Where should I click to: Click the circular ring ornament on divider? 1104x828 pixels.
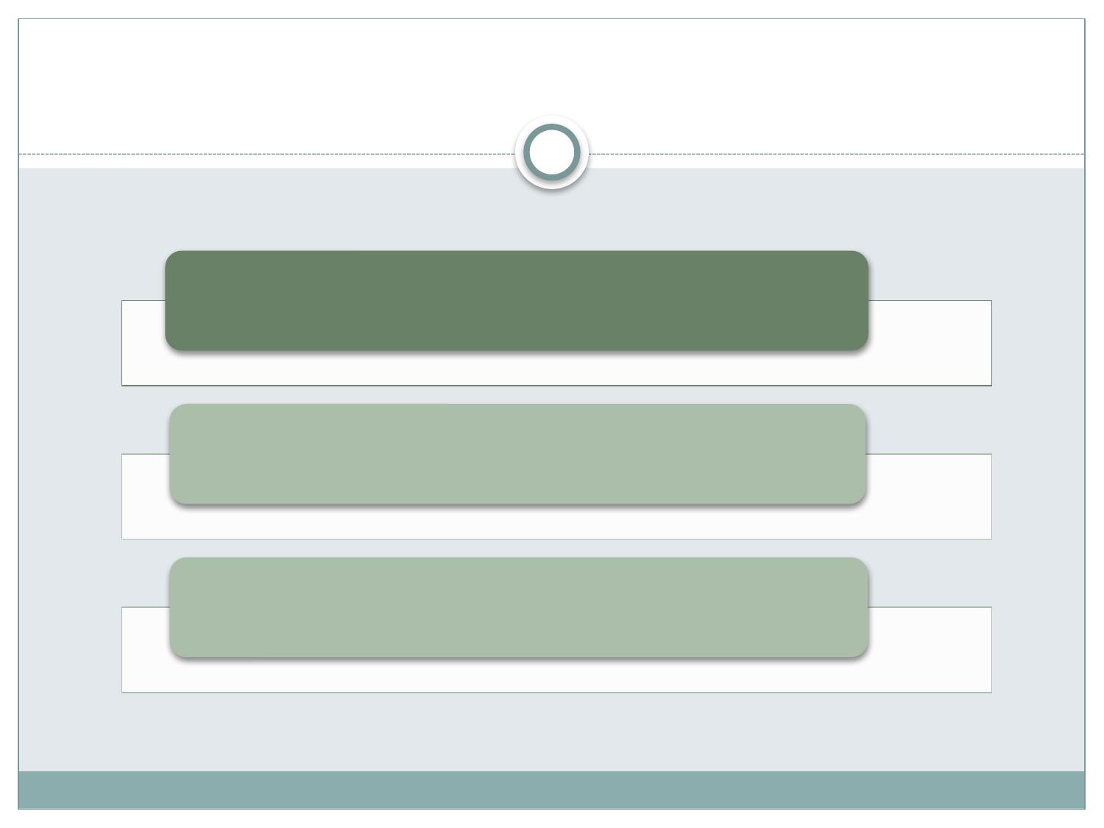[552, 152]
